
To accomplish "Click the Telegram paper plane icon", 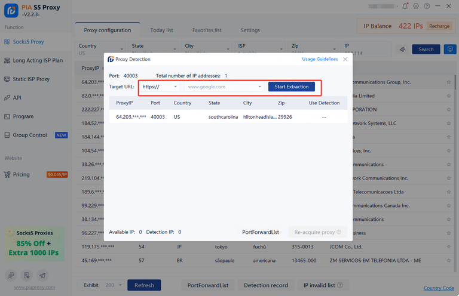I will coord(42,275).
